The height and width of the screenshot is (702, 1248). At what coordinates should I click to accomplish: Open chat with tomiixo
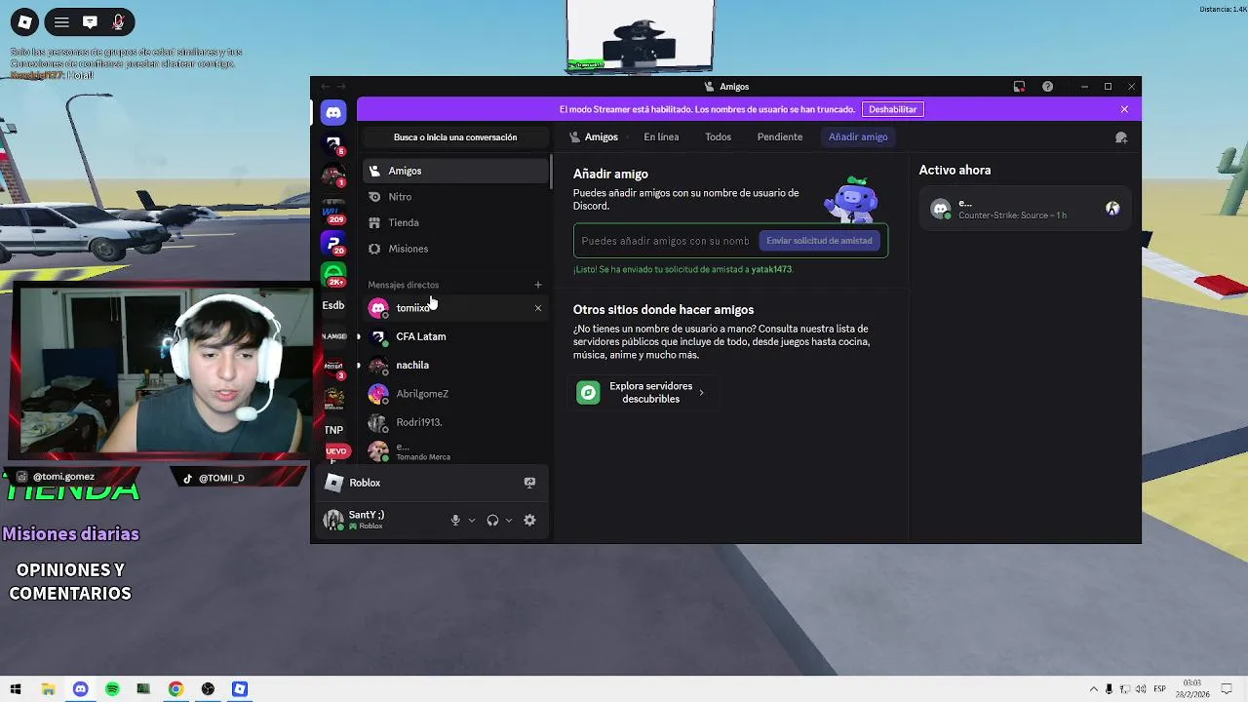[455, 308]
